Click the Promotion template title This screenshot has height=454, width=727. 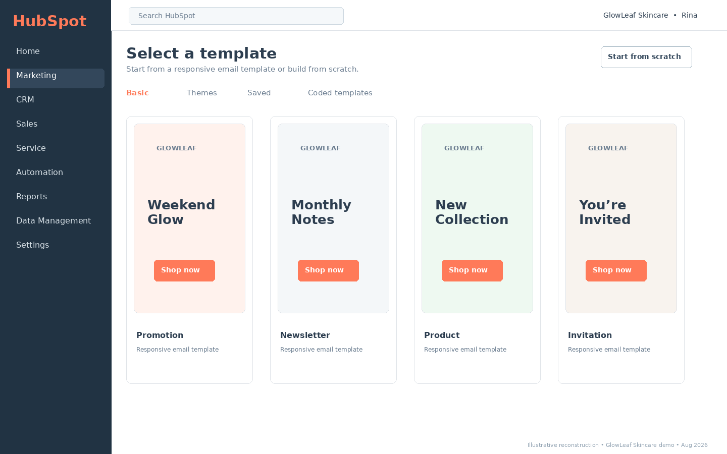pyautogui.click(x=160, y=335)
